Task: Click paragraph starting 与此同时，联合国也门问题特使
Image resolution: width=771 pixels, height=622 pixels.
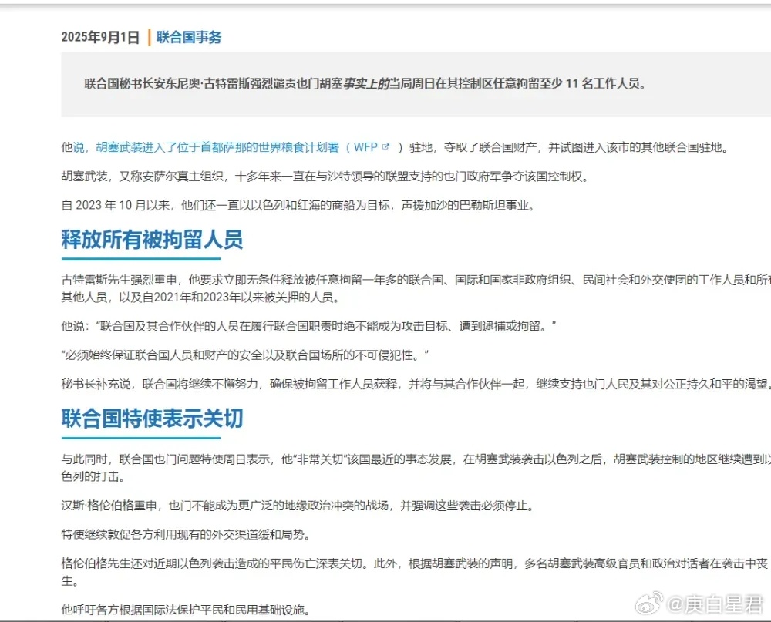Action: (x=416, y=468)
